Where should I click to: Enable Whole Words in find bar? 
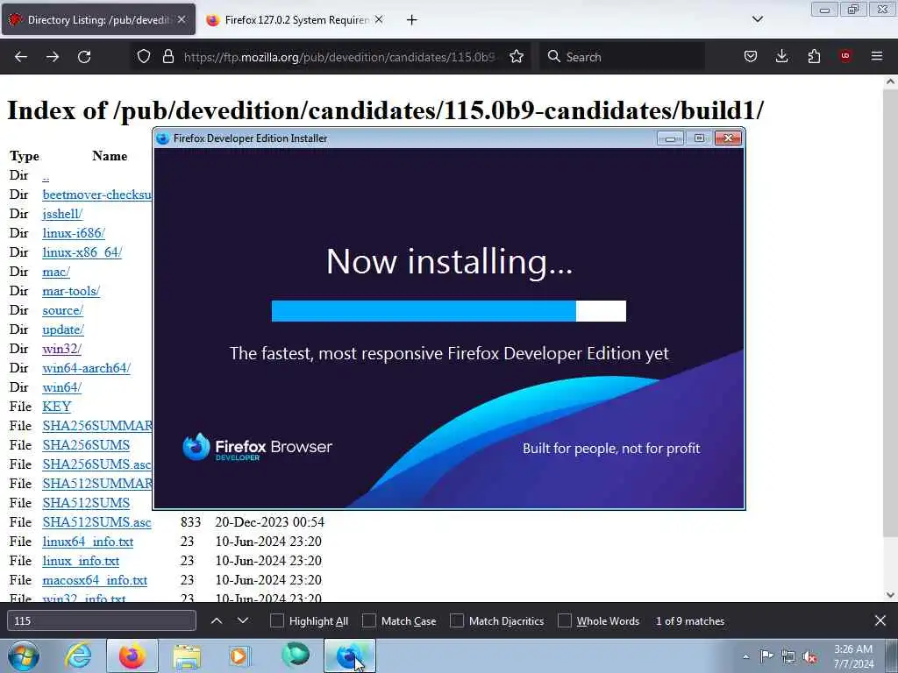pyautogui.click(x=565, y=621)
